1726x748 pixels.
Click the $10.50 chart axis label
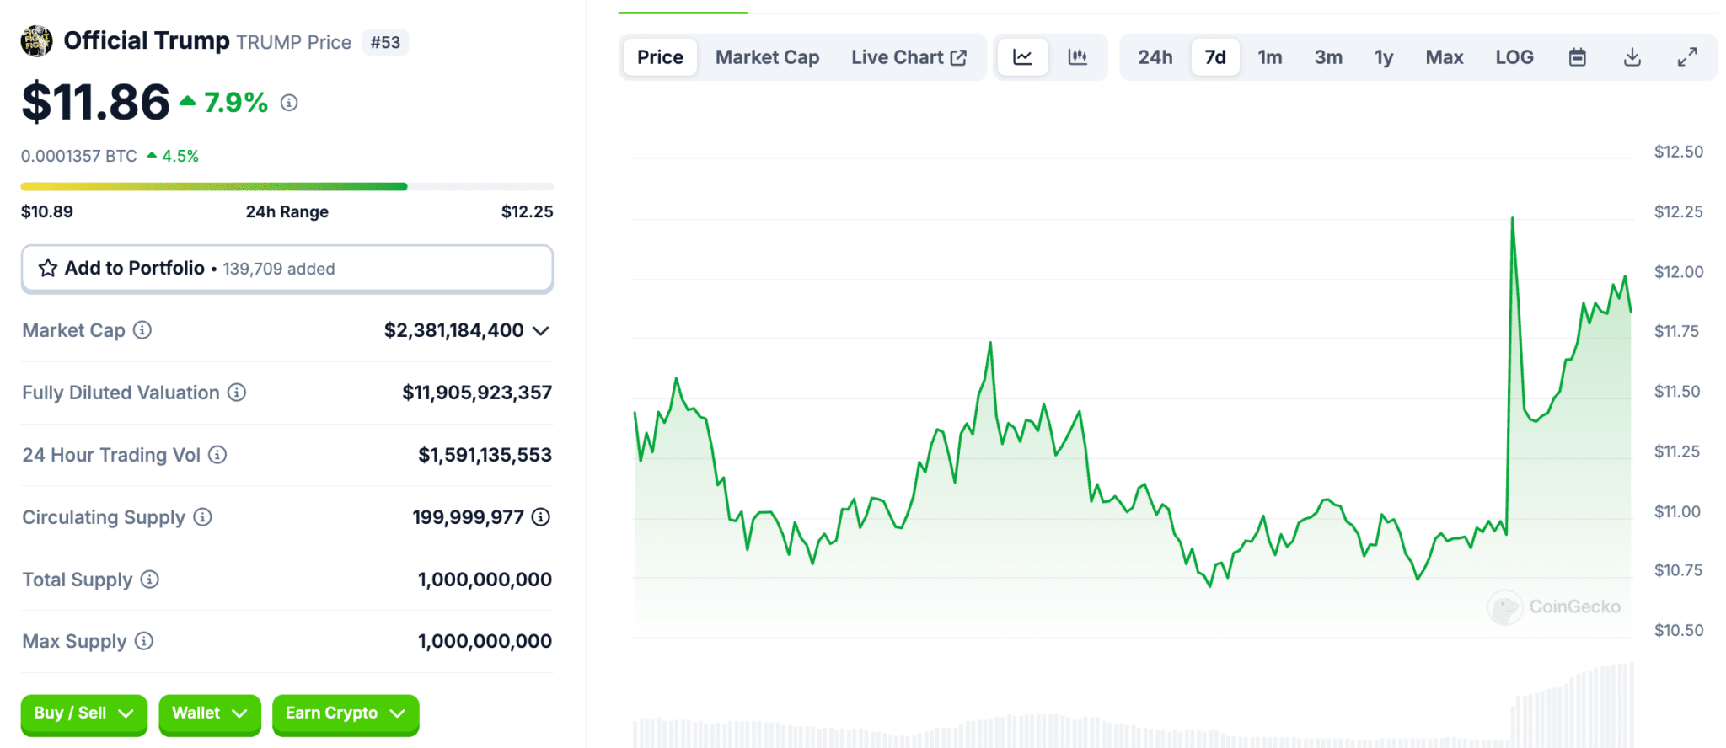[1679, 630]
